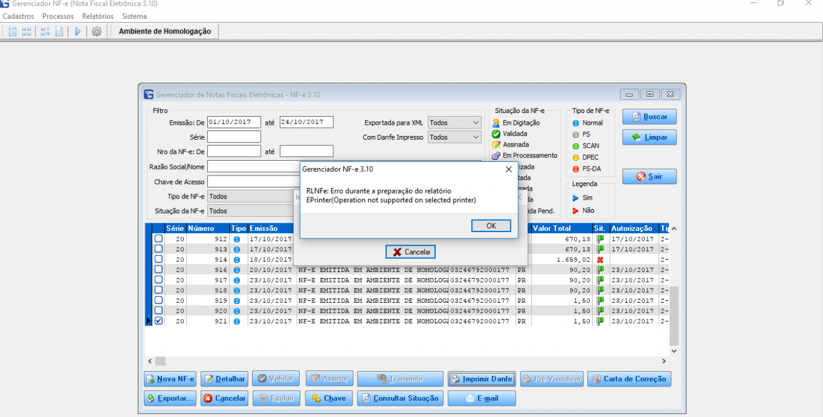Confirm the error dialog with OK
Screen dimensions: 823x417
(491, 226)
